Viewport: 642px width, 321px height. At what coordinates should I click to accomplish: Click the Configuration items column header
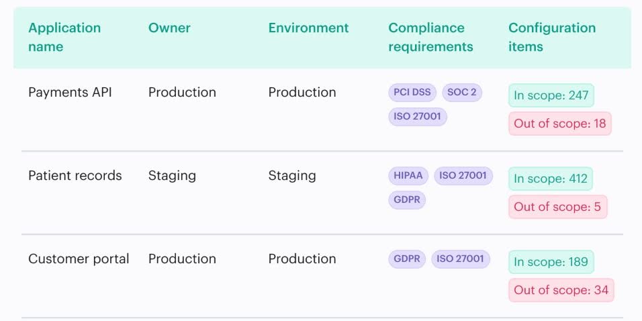(552, 37)
